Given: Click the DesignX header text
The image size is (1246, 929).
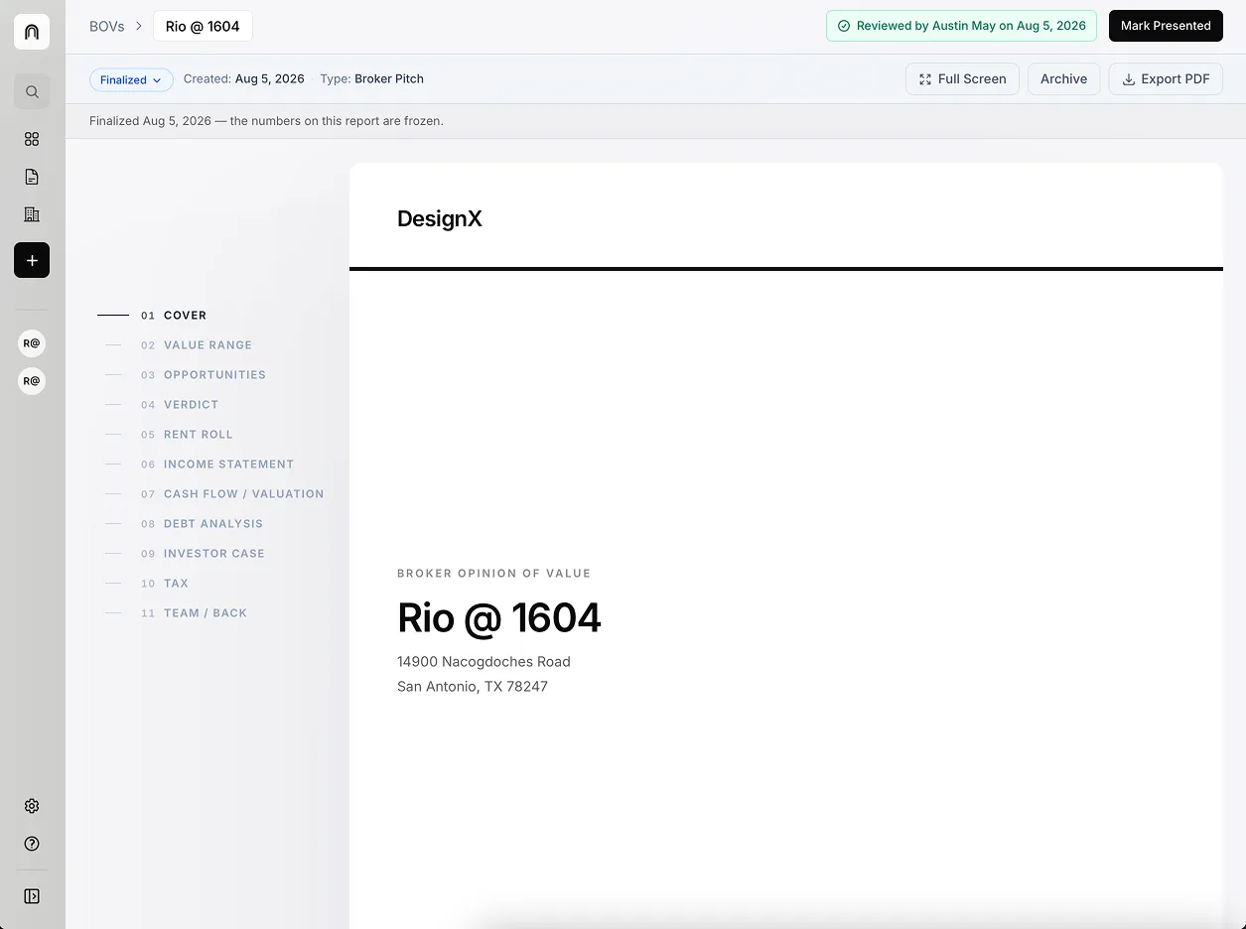Looking at the screenshot, I should [440, 219].
